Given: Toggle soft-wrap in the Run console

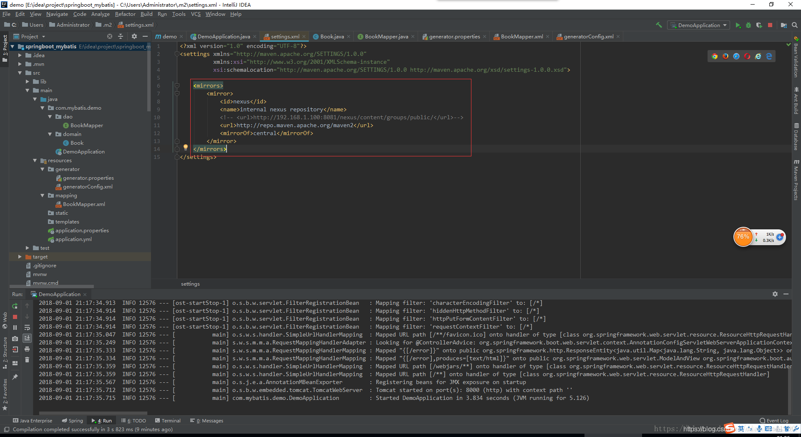Looking at the screenshot, I should tap(27, 328).
